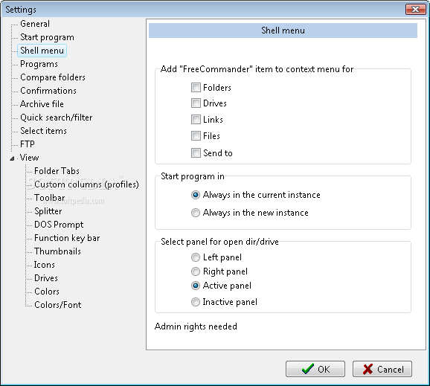The width and height of the screenshot is (430, 386).
Task: Select Colors/Font in the tree
Action: (x=57, y=305)
